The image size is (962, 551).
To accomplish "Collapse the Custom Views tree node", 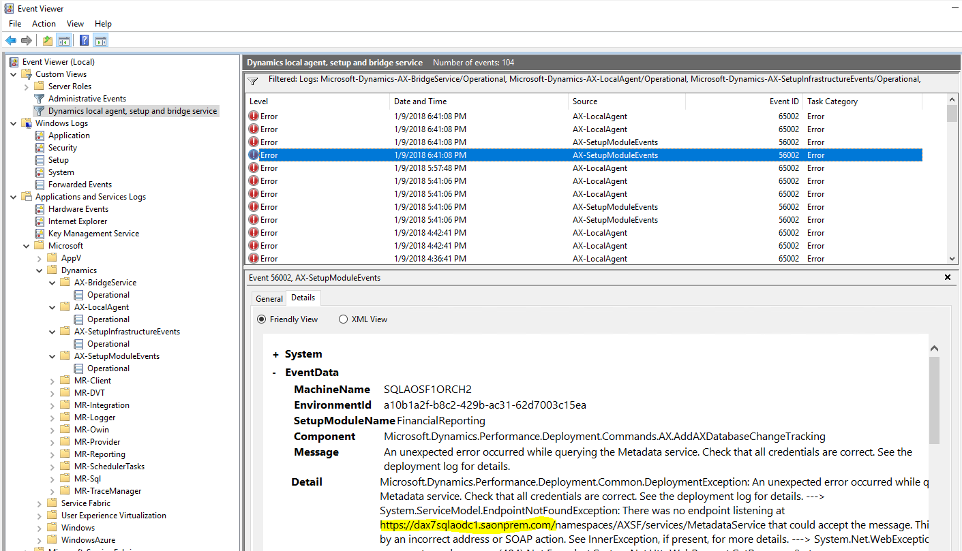I will [x=14, y=74].
